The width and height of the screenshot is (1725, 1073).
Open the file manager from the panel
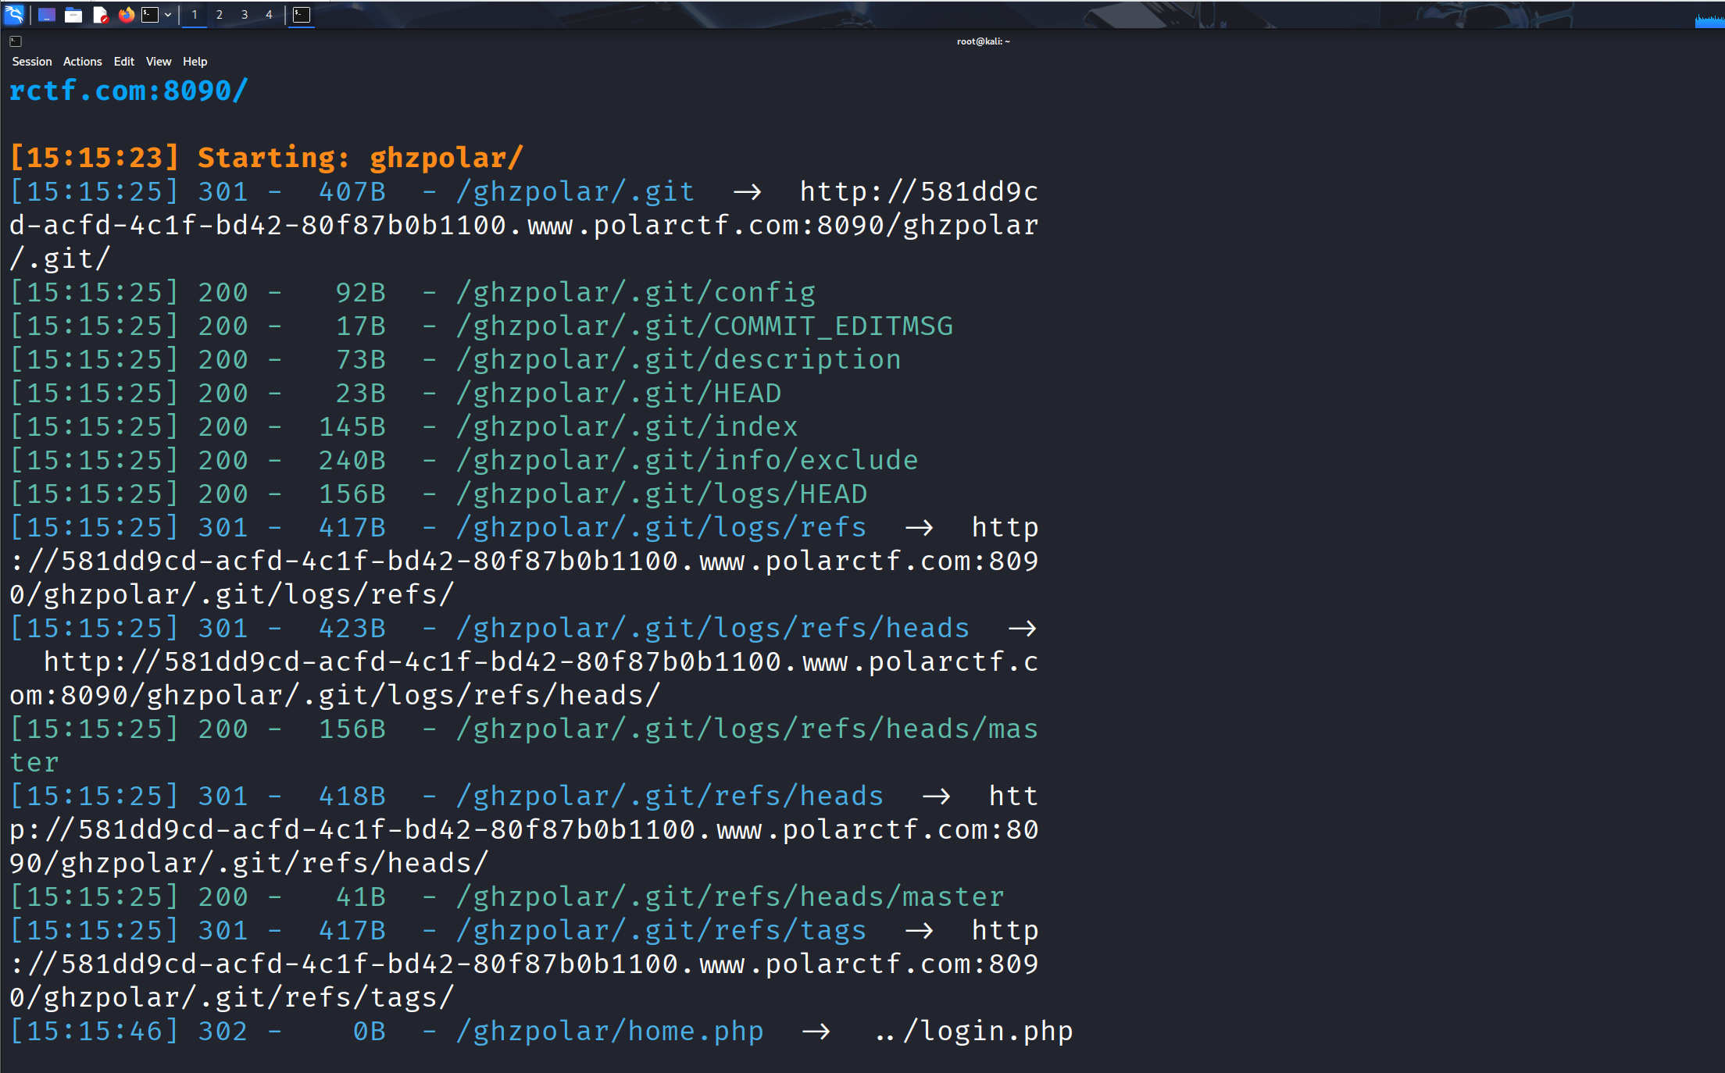tap(73, 15)
